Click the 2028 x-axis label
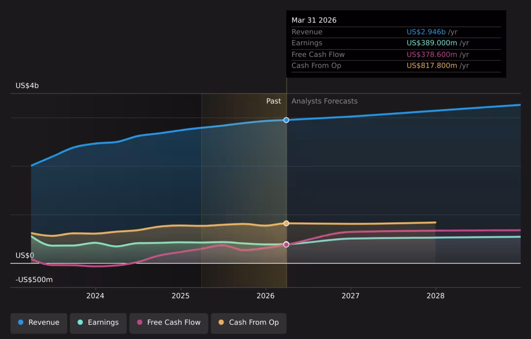This screenshot has height=339, width=531. 436,296
